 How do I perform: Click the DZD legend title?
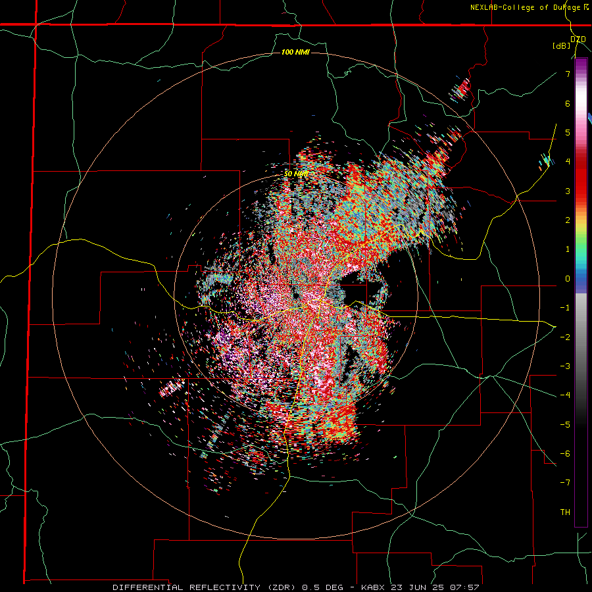tap(578, 39)
